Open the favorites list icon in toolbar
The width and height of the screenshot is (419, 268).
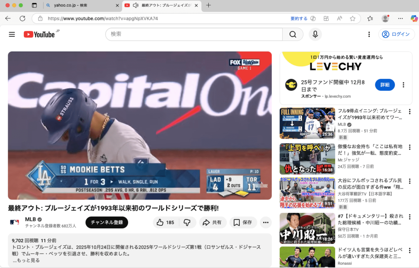tap(370, 18)
